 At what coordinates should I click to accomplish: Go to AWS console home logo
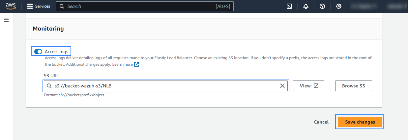(x=11, y=6)
